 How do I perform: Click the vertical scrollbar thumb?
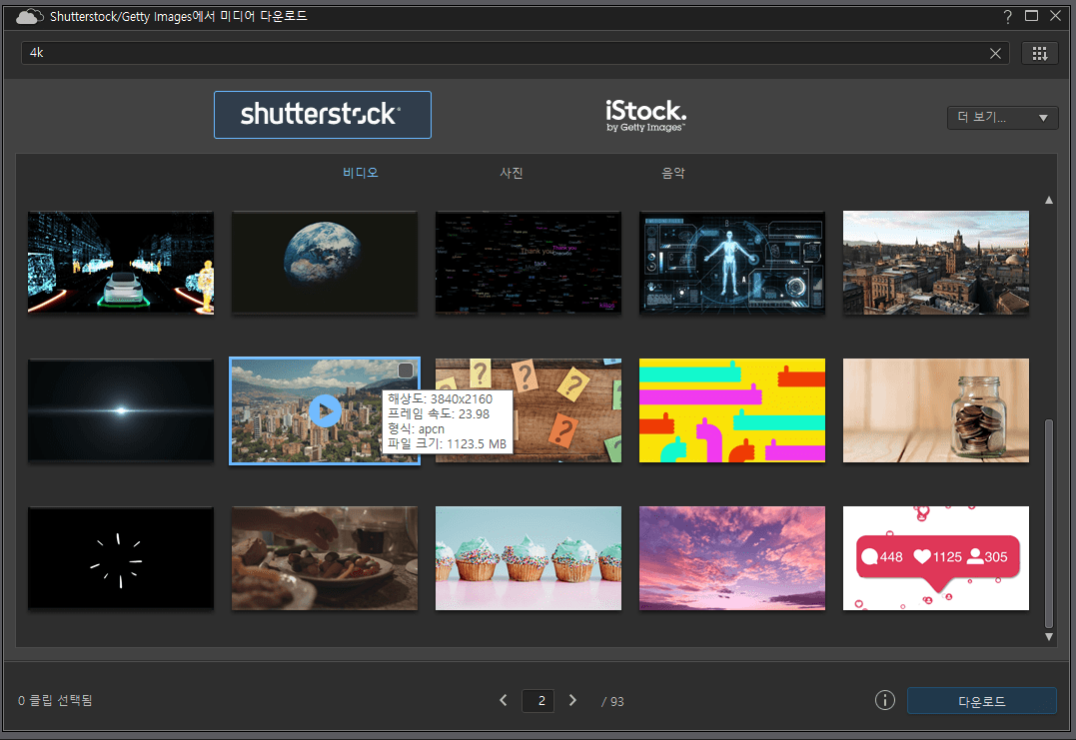click(x=1049, y=524)
